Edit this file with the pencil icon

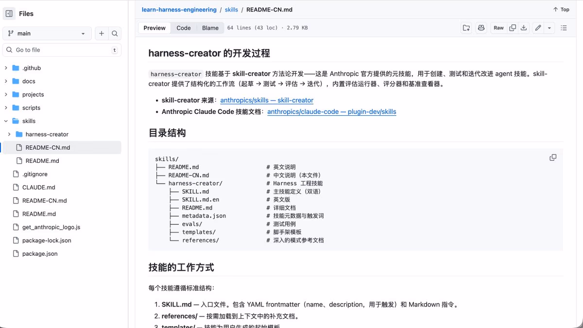coord(537,28)
